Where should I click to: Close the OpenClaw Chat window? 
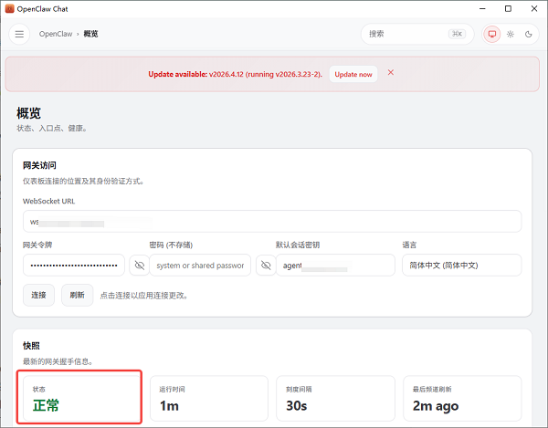(x=534, y=9)
